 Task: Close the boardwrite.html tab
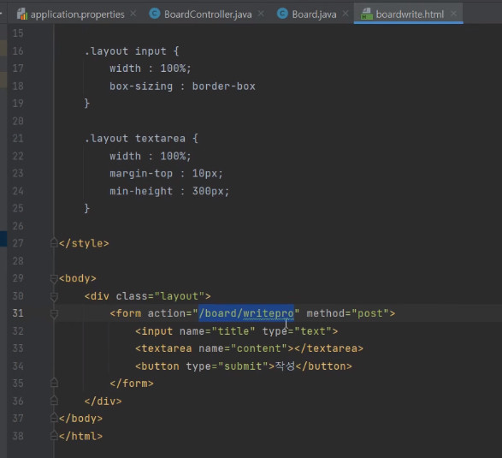pyautogui.click(x=453, y=14)
